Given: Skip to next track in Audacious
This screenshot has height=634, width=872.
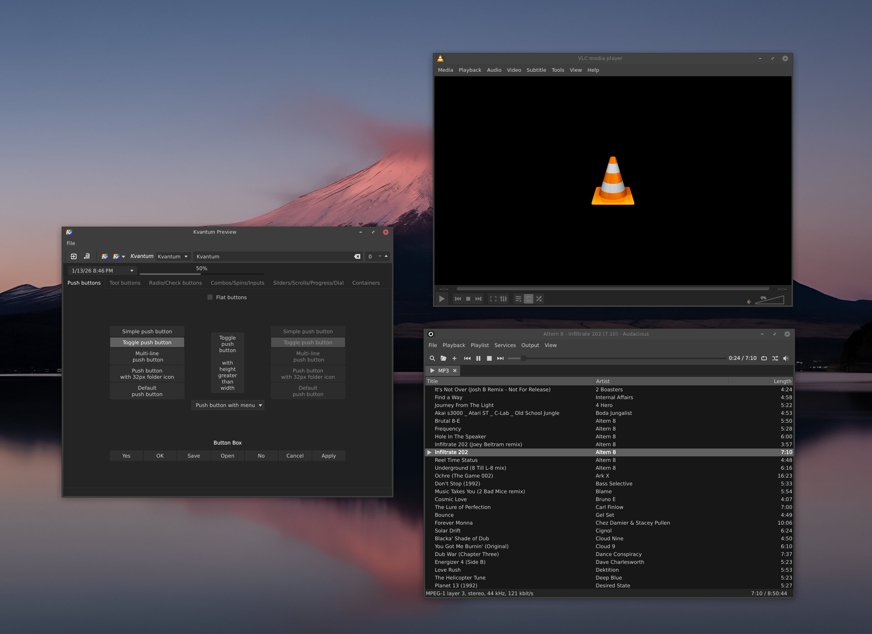Looking at the screenshot, I should point(500,358).
